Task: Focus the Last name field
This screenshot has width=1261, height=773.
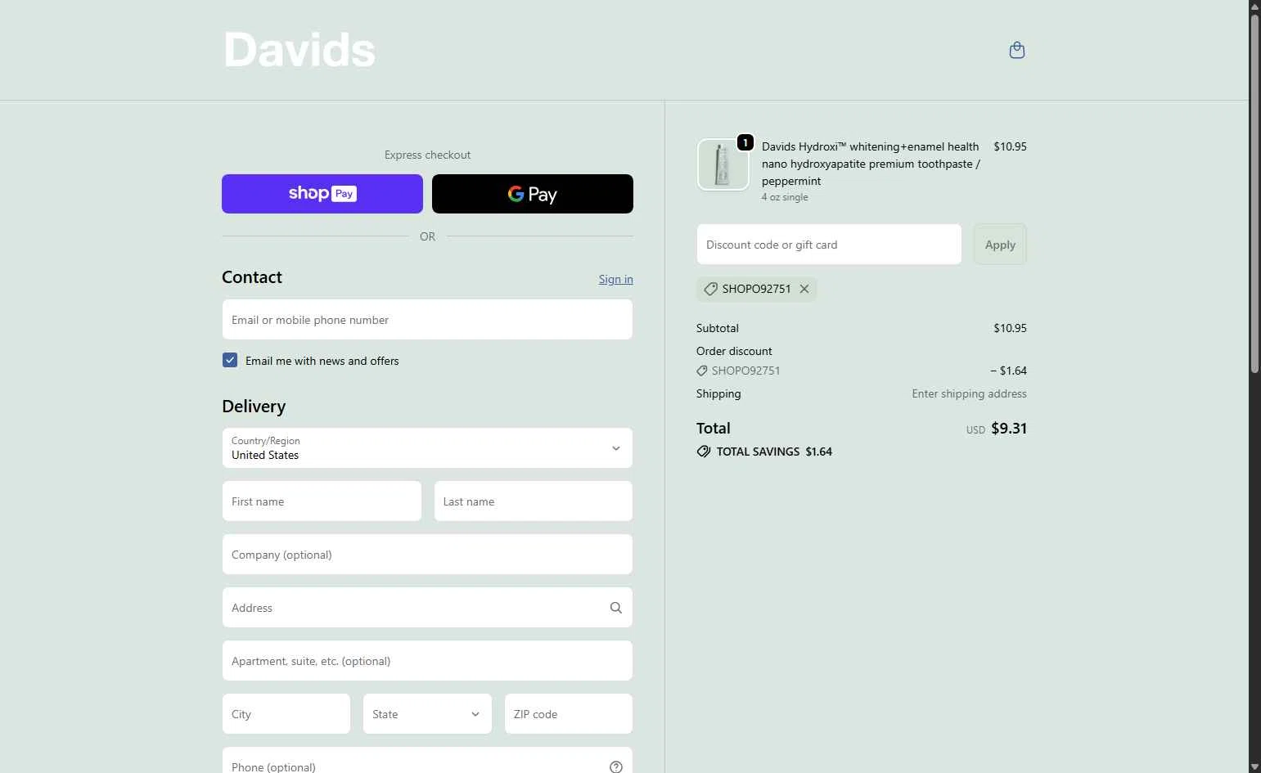Action: (534, 501)
